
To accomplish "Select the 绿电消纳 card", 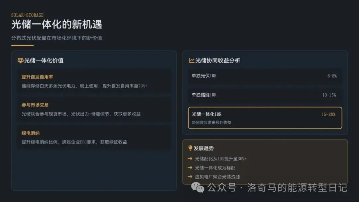I will click(94, 137).
